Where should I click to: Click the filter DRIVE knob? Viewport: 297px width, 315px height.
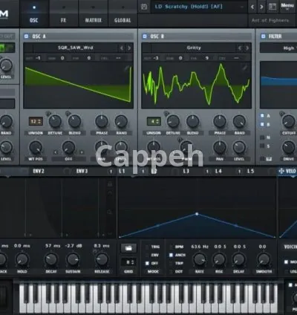point(289,147)
